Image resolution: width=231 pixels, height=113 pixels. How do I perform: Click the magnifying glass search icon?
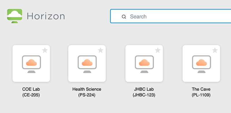(x=124, y=17)
